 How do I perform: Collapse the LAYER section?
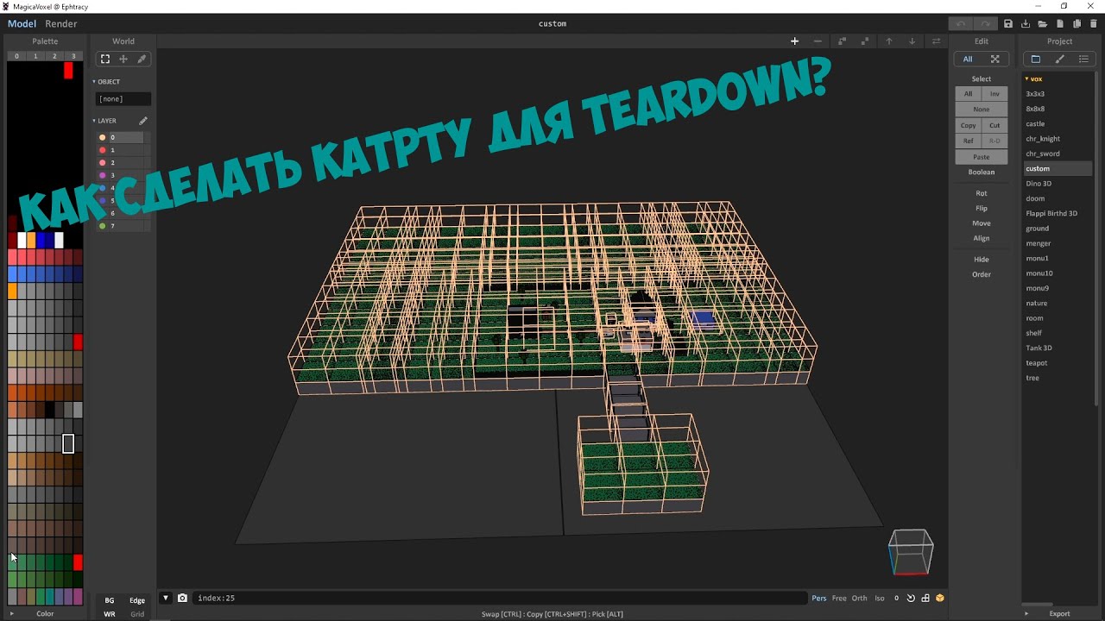click(94, 121)
